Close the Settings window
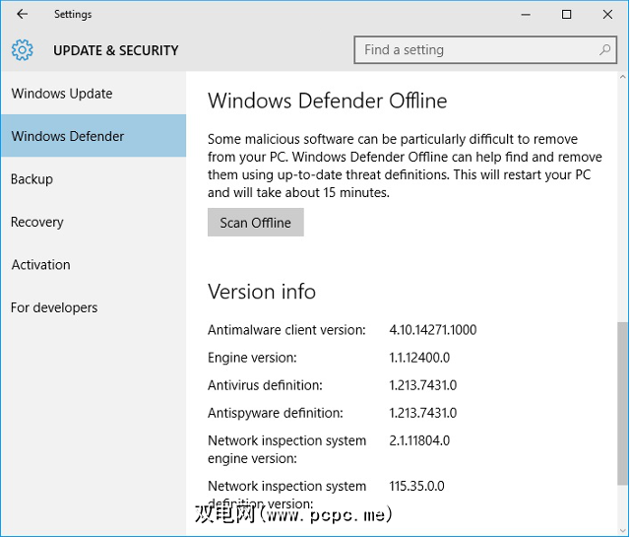 tap(607, 15)
